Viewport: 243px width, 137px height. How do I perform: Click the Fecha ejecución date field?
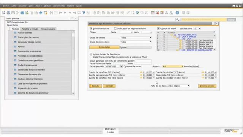click(x=112, y=66)
